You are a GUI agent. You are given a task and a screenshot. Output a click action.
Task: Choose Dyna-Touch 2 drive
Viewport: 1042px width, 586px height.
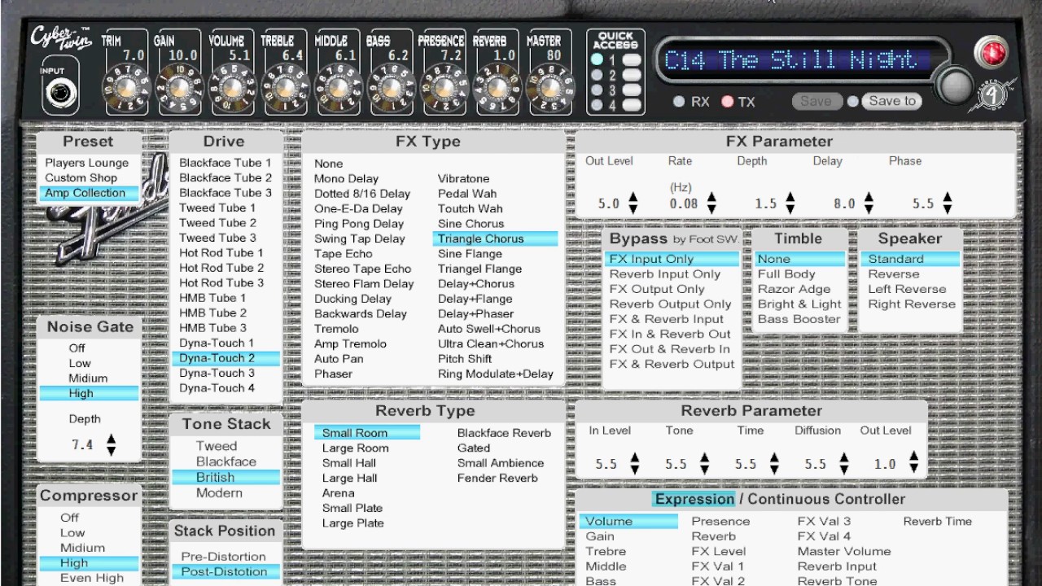click(225, 358)
